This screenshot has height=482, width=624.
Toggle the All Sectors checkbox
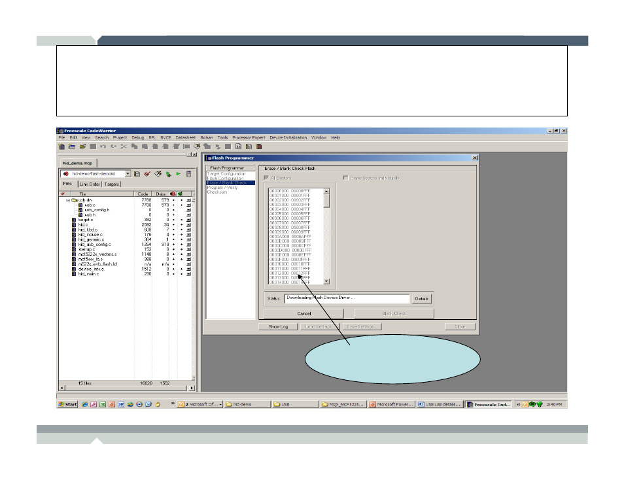[266, 177]
